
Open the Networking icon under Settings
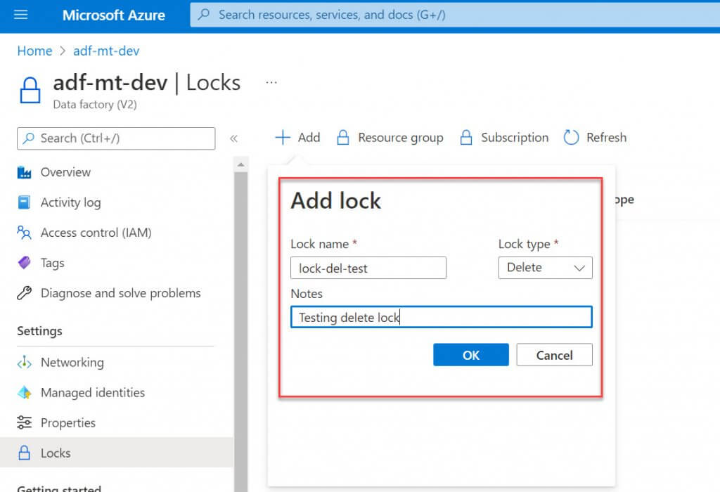25,363
